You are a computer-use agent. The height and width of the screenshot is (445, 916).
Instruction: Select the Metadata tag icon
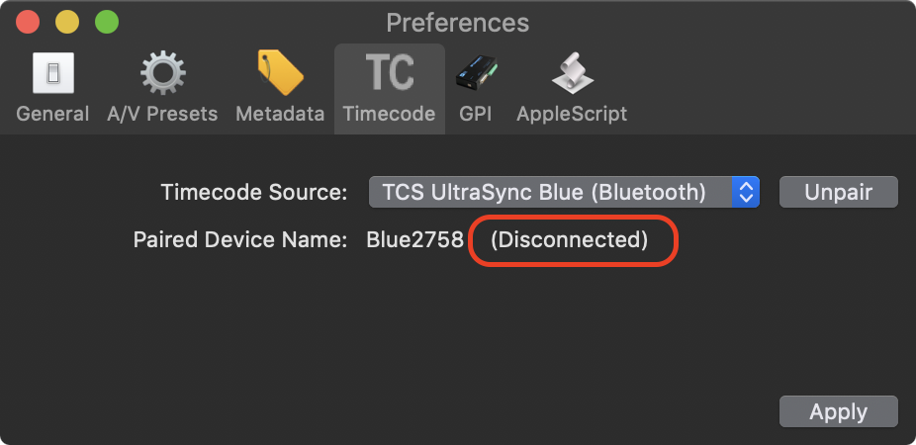pyautogui.click(x=280, y=73)
